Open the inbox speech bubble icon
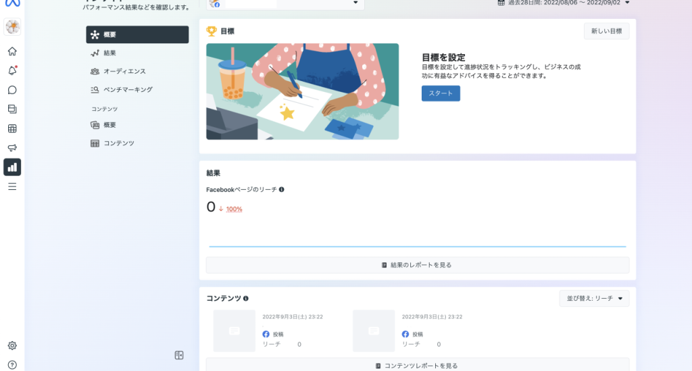 pyautogui.click(x=12, y=90)
